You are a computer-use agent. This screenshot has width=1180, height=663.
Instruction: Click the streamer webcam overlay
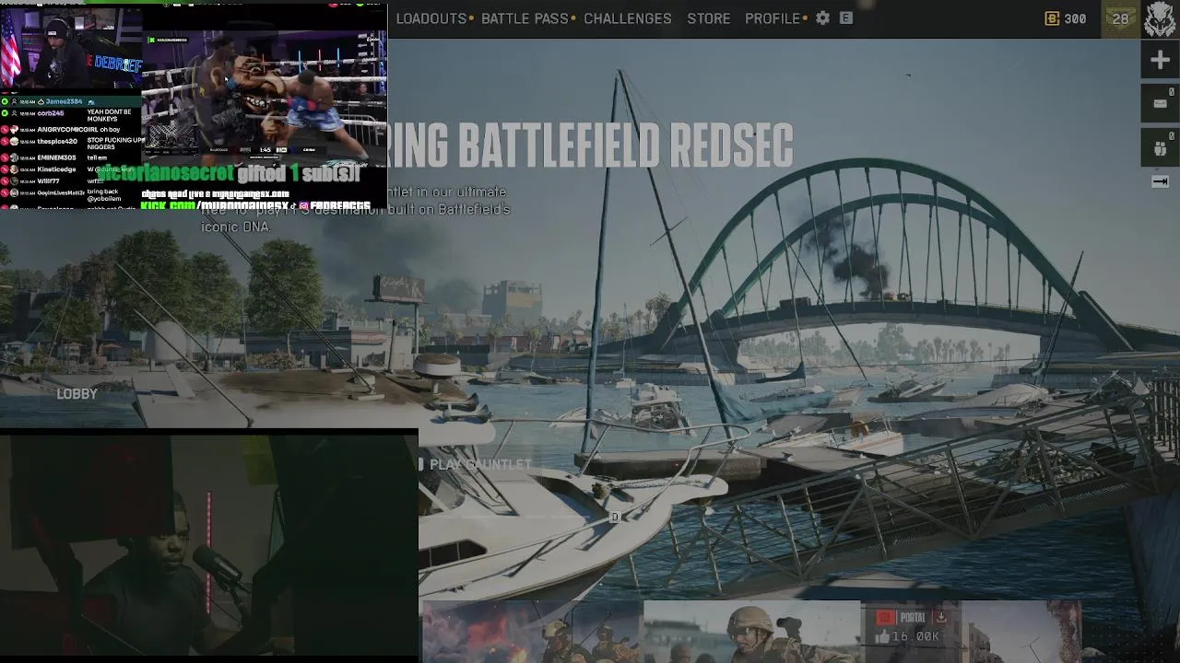[x=208, y=543]
